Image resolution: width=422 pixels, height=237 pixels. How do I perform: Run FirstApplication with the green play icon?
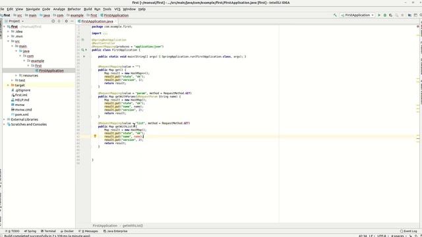tap(379, 15)
